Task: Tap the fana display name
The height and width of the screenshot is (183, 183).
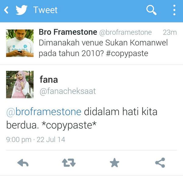Action: (x=49, y=80)
